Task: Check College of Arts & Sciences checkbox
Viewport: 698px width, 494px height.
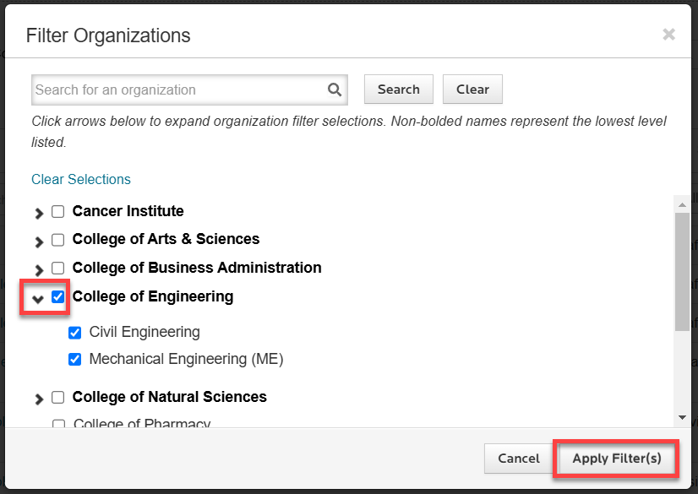Action: (x=58, y=240)
